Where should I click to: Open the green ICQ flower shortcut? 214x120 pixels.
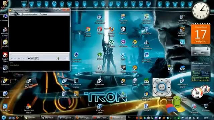click(100, 56)
